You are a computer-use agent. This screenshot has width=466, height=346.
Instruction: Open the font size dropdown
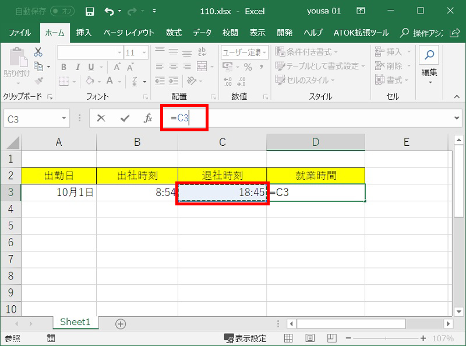[144, 53]
